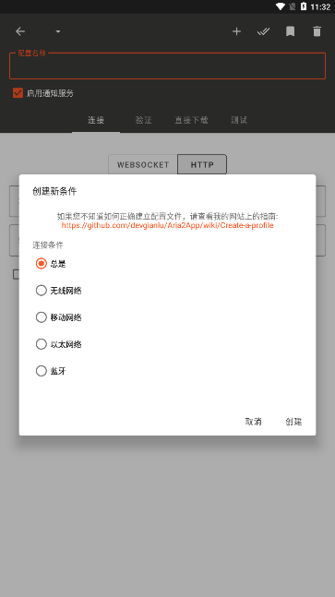
Task: Select the 总是 radio option
Action: tap(51, 264)
